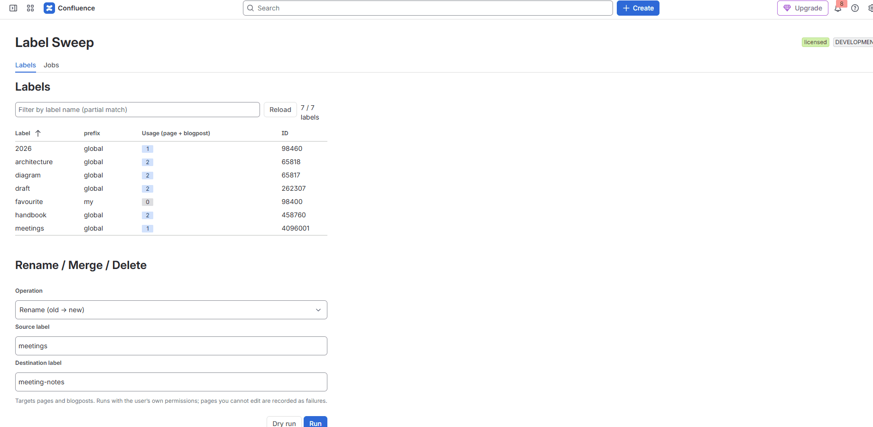873x427 pixels.
Task: Focus the top Search field
Action: coord(428,8)
